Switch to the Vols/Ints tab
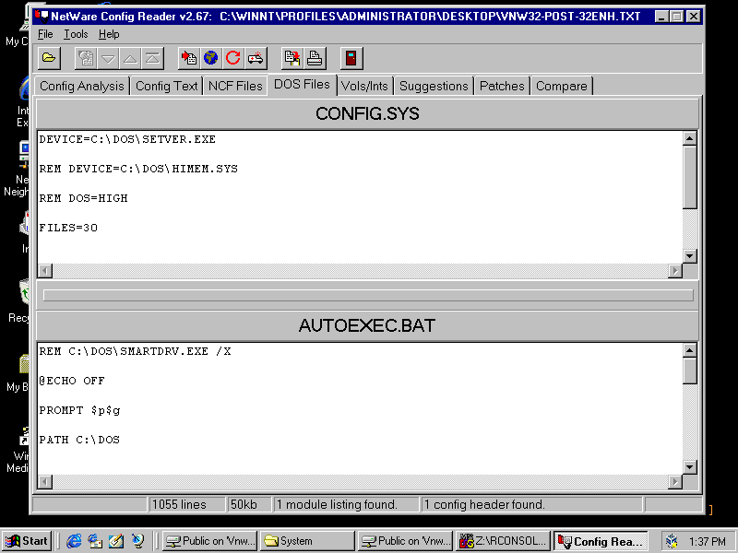 pos(364,86)
